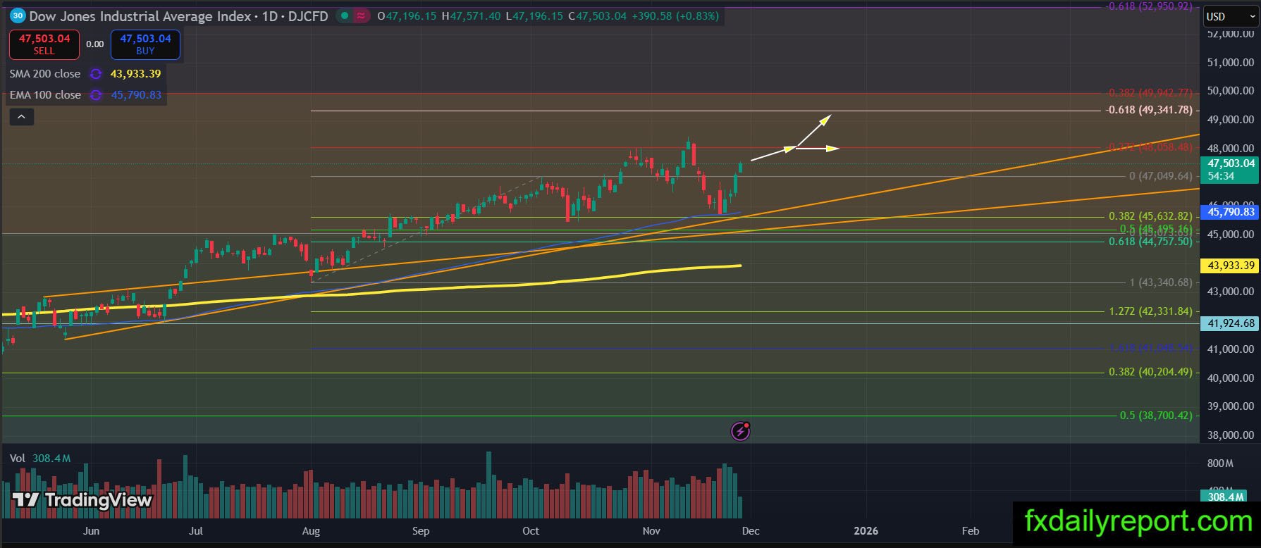Click the C47,503.04 close value
This screenshot has width=1261, height=548.
[596, 15]
